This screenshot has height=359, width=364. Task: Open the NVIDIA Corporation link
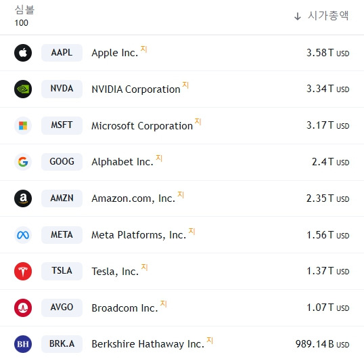click(x=136, y=89)
